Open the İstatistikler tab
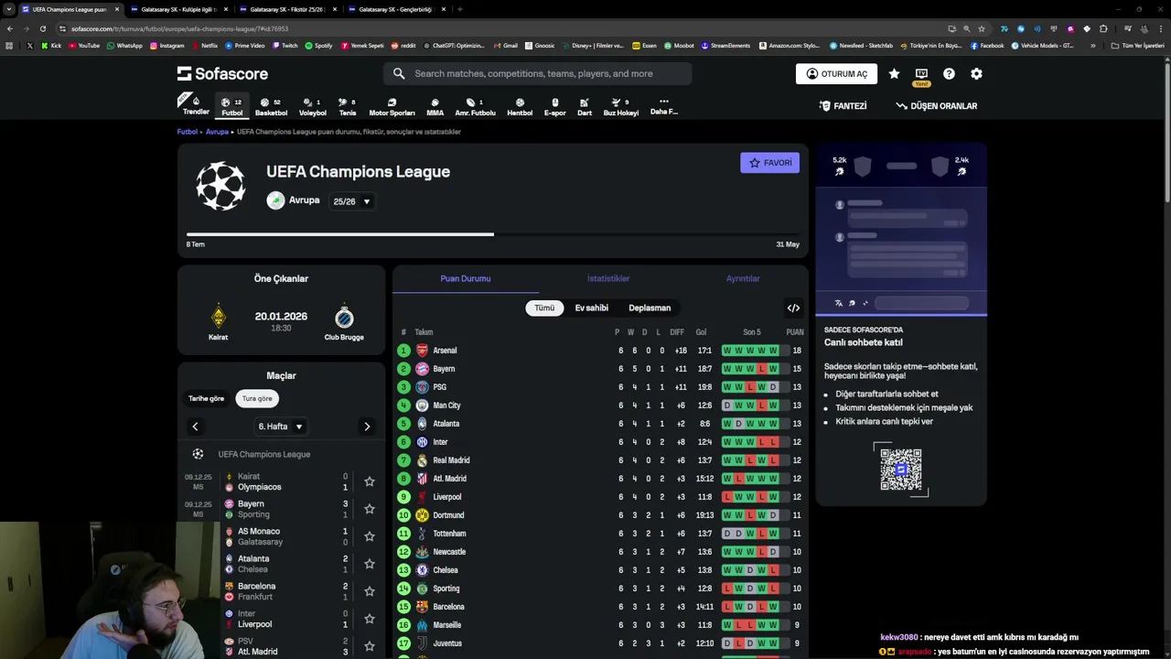Image resolution: width=1171 pixels, height=659 pixels. (608, 279)
